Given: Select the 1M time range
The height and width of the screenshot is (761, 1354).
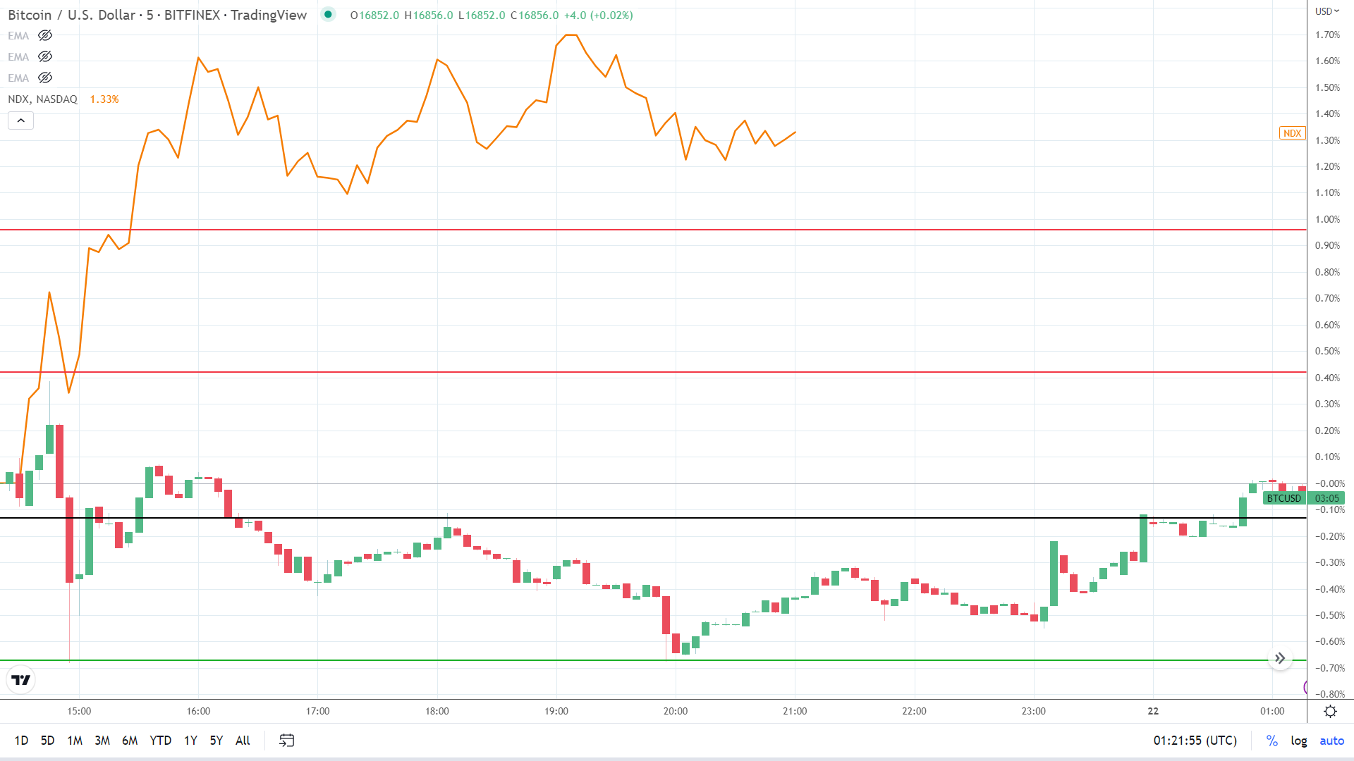Looking at the screenshot, I should click(x=75, y=741).
